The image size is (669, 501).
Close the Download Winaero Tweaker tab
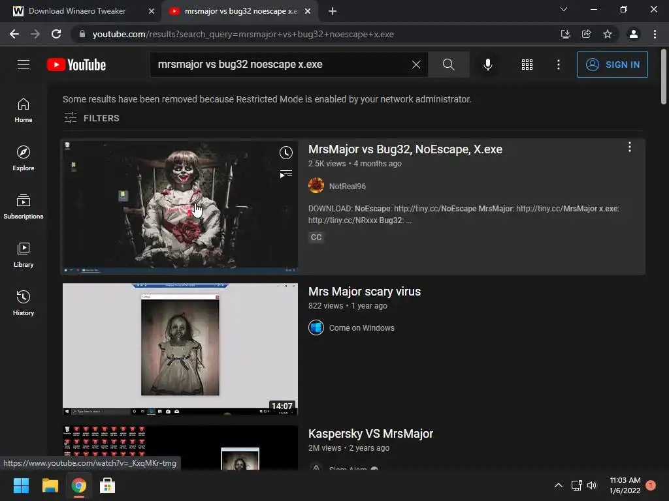152,11
